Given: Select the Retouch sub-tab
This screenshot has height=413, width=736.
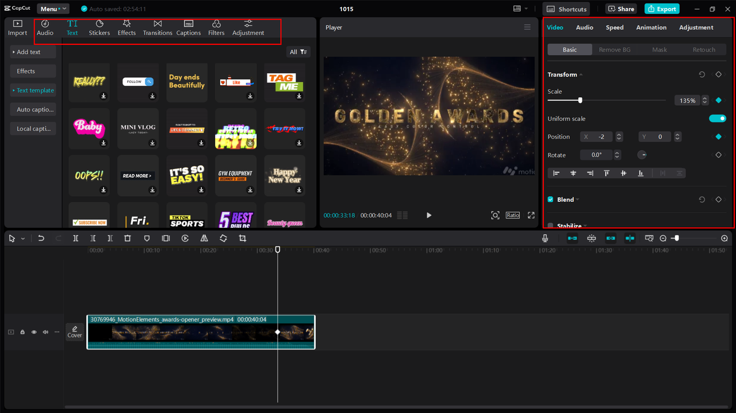Looking at the screenshot, I should pos(704,49).
